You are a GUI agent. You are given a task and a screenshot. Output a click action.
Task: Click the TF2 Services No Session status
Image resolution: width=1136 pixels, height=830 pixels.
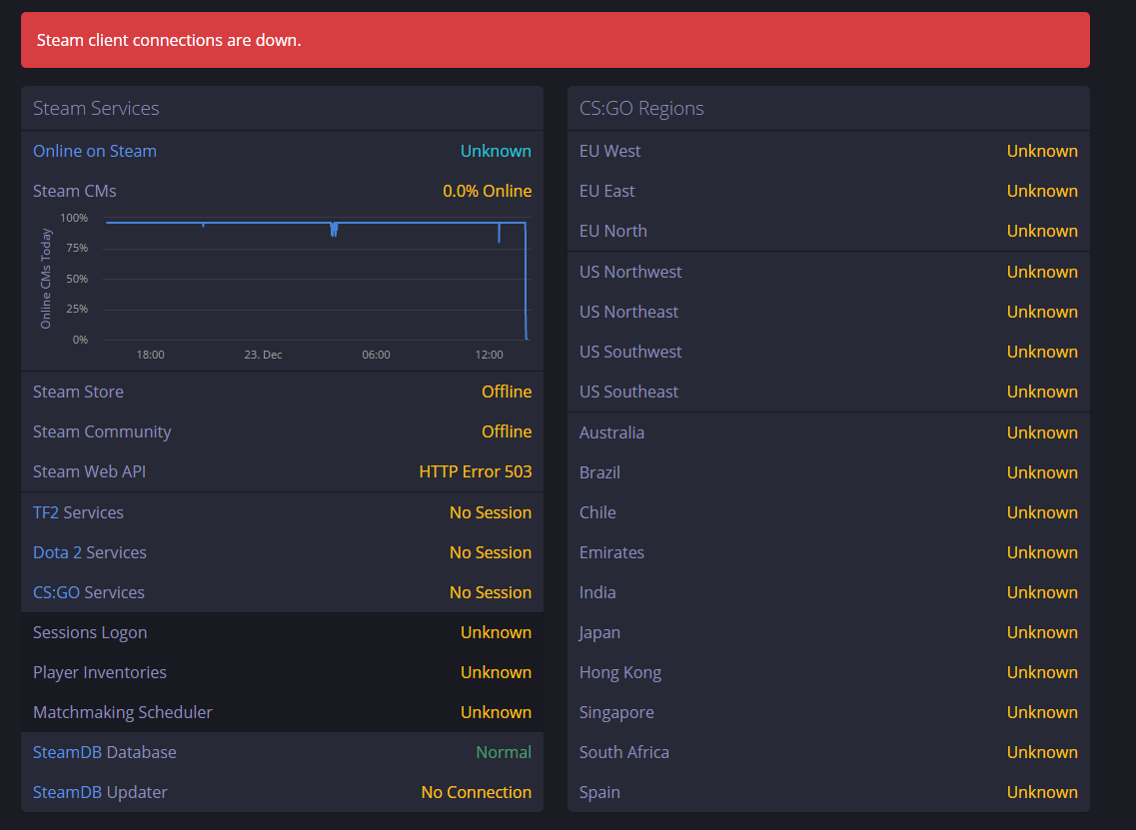coord(491,512)
